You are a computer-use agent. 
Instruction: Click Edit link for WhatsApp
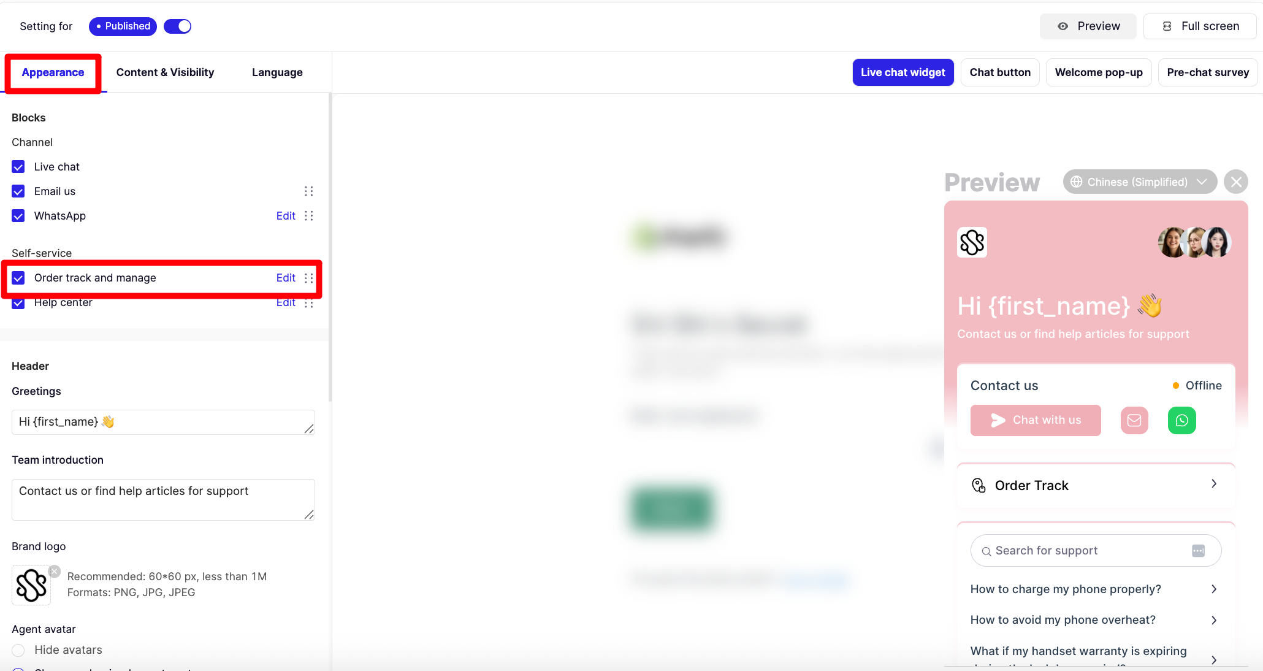286,216
